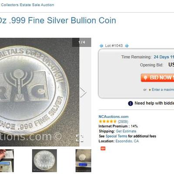Click the BID NOW button
This screenshot has height=174, width=174.
tap(157, 77)
